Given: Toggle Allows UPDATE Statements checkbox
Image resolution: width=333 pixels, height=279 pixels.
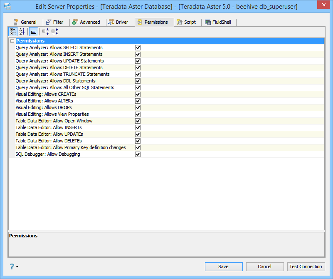Looking at the screenshot, I should pyautogui.click(x=138, y=61).
